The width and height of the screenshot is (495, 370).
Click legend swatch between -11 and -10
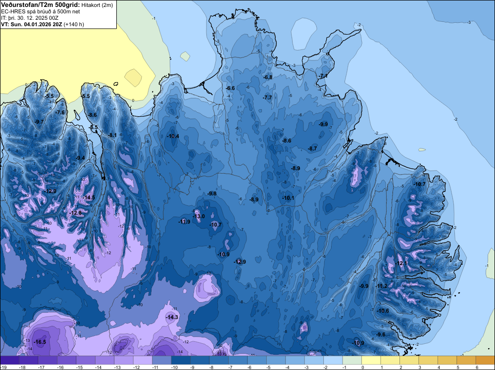(x=162, y=360)
